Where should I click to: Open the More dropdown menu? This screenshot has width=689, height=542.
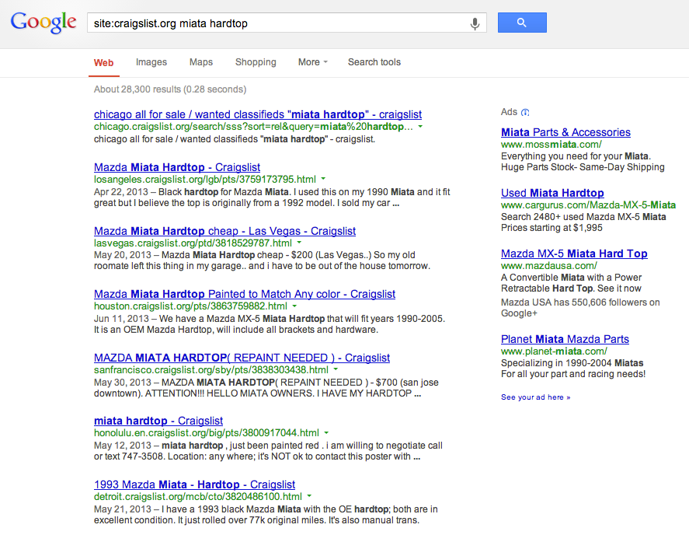[313, 62]
